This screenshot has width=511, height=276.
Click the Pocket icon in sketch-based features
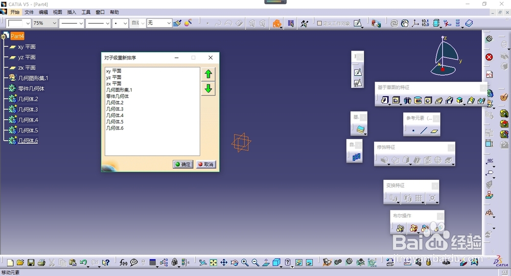[396, 100]
